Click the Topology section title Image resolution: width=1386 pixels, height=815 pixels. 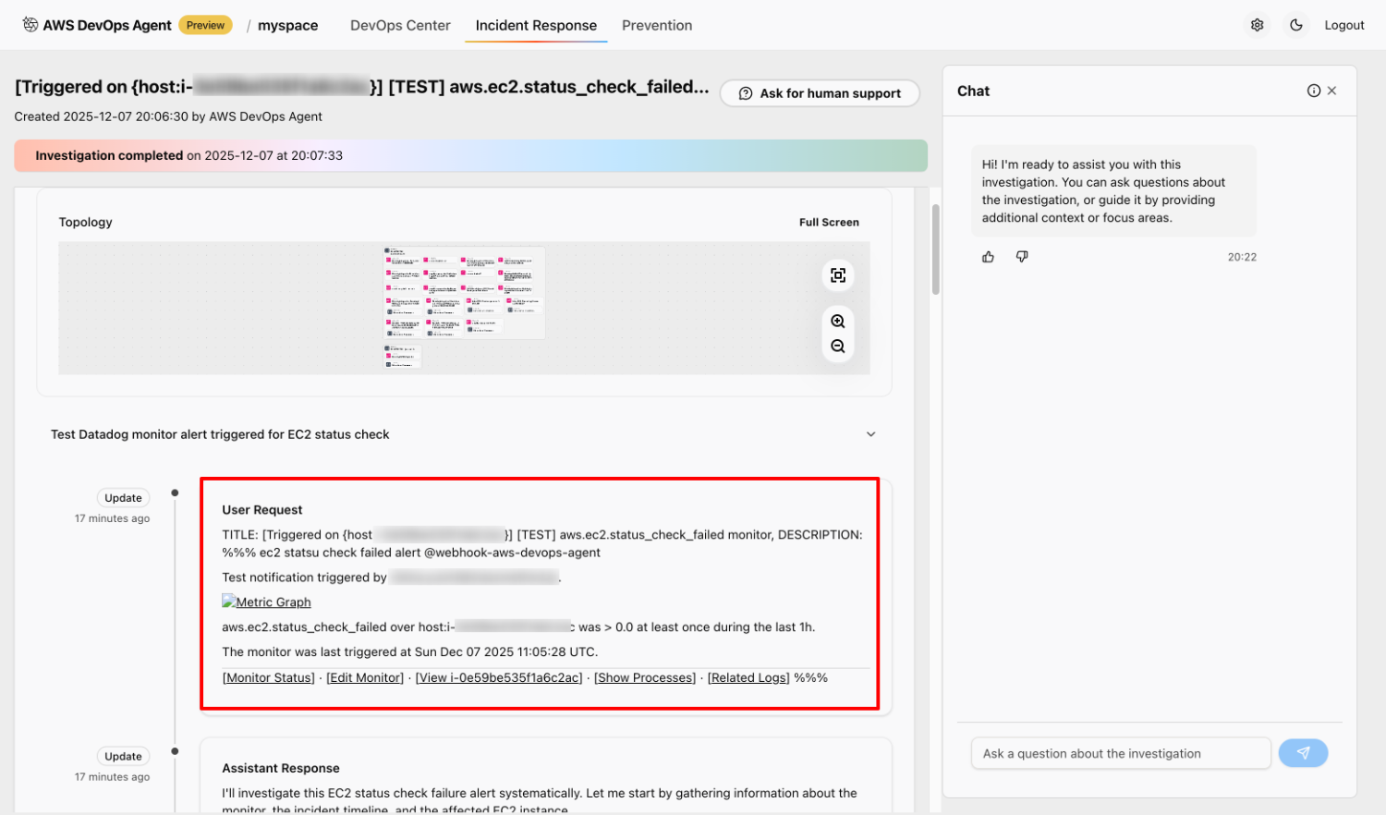(x=85, y=222)
